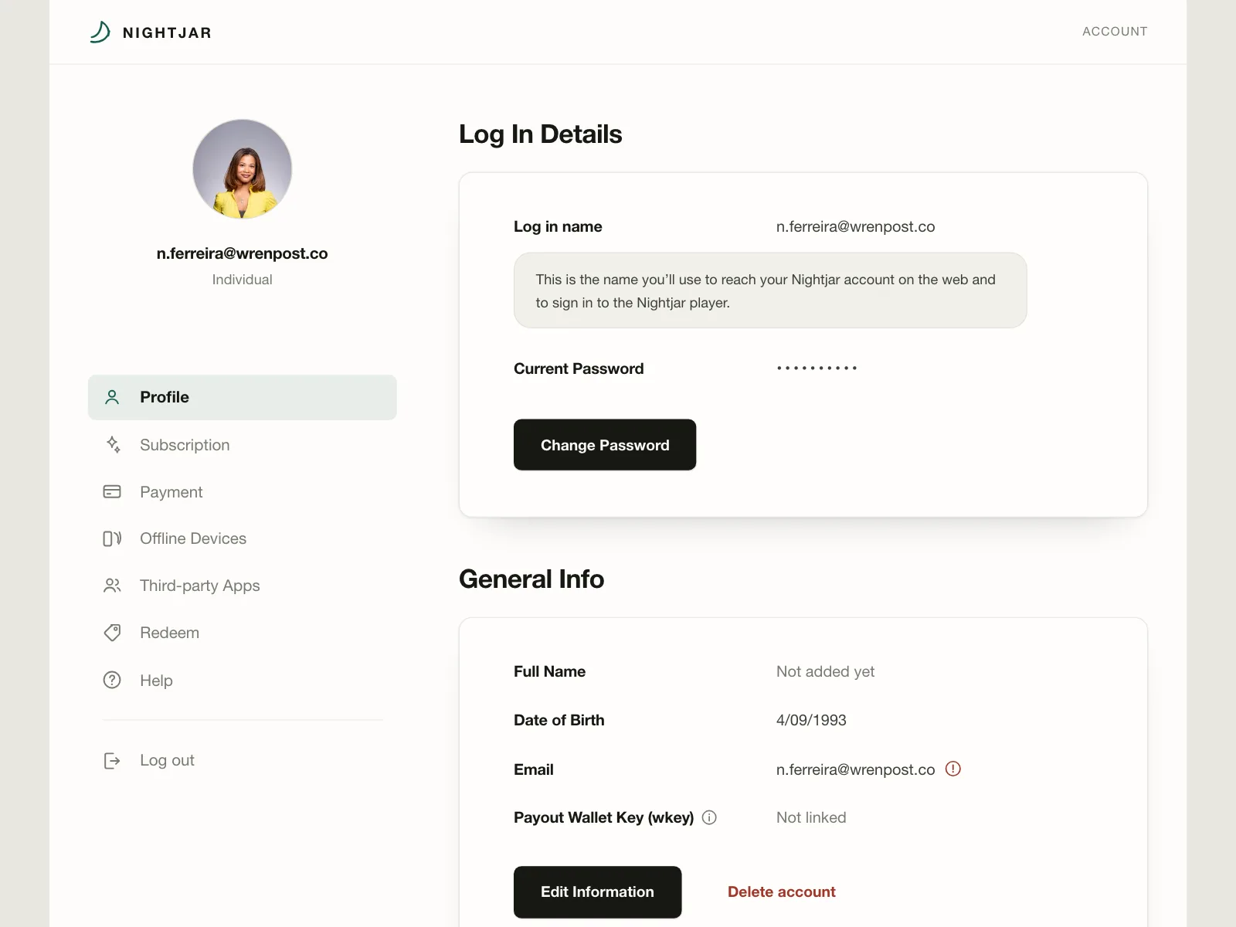The height and width of the screenshot is (927, 1236).
Task: Click the Redeem tag icon
Action: pyautogui.click(x=112, y=633)
